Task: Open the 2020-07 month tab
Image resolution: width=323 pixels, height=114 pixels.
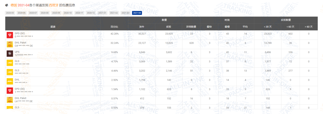Action: point(33,13)
